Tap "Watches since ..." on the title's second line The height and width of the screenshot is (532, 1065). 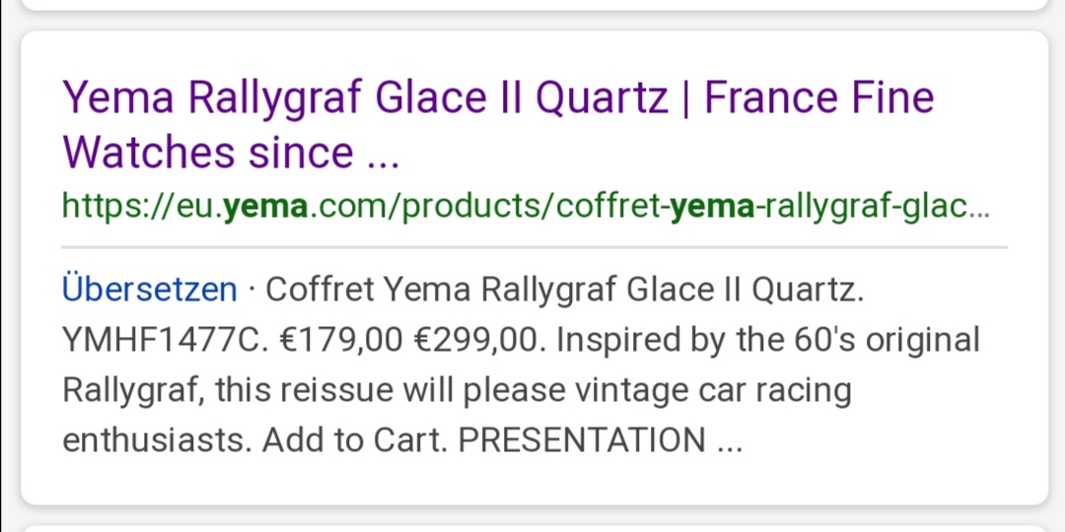click(x=231, y=153)
